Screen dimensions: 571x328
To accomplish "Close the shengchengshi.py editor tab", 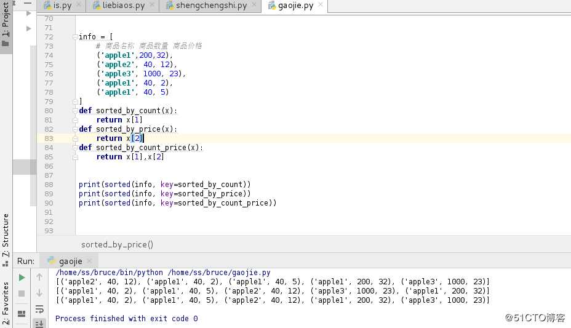I will [x=254, y=5].
